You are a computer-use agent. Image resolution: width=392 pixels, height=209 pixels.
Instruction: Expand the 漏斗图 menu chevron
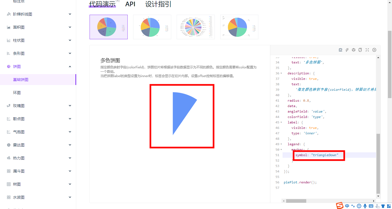pos(70,171)
